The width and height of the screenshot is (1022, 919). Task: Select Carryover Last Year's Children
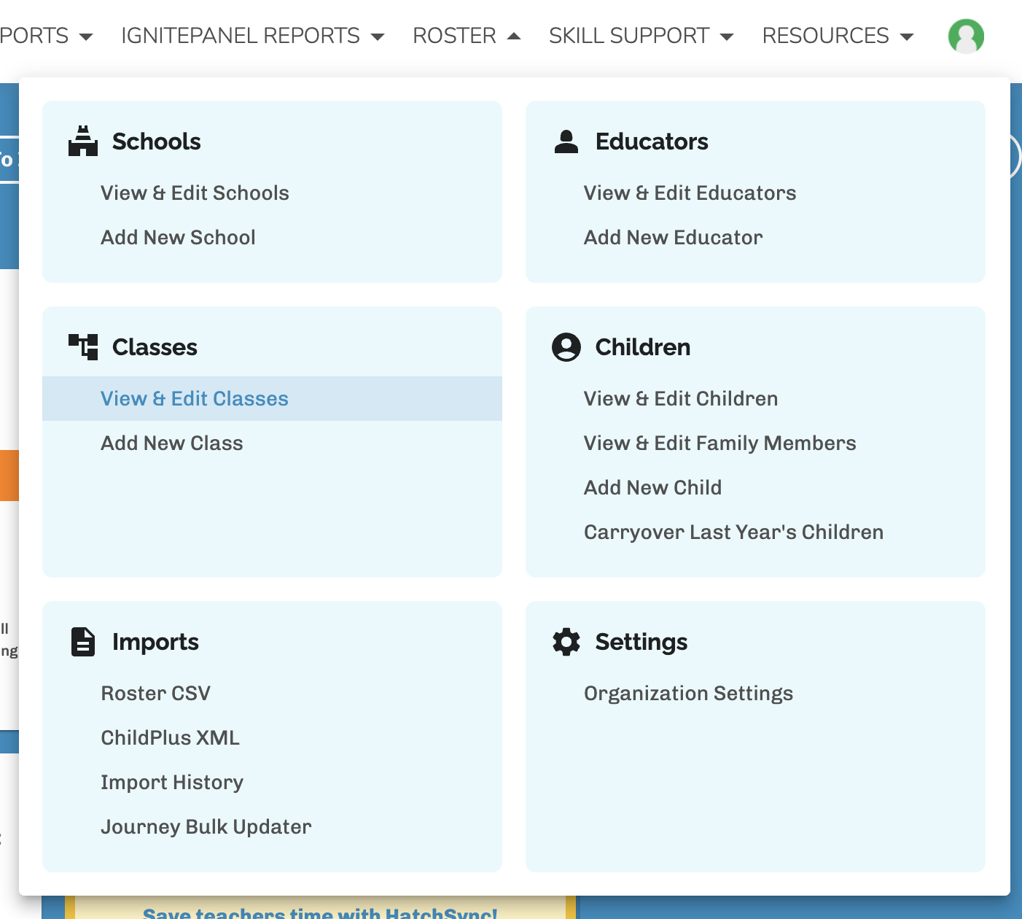[733, 532]
